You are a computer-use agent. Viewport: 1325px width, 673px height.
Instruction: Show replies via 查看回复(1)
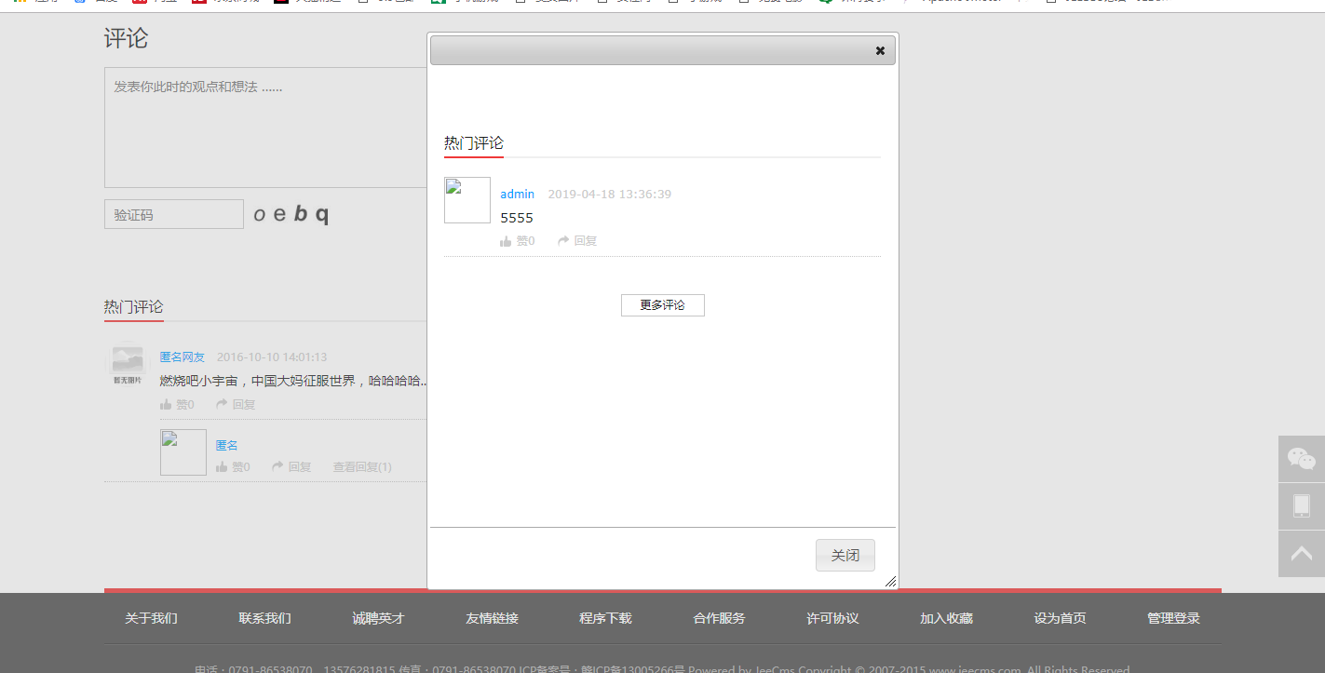tap(362, 466)
